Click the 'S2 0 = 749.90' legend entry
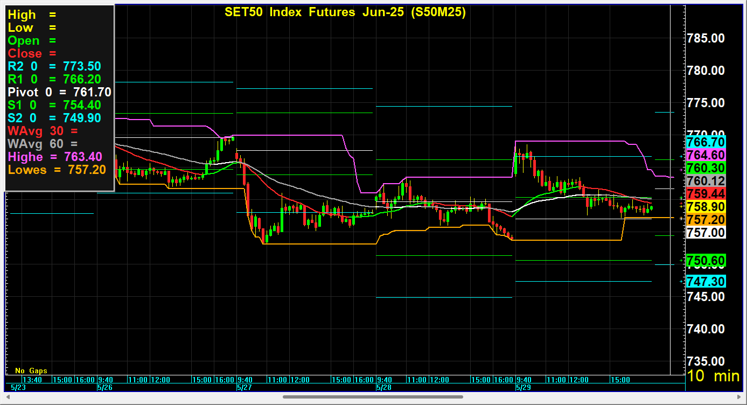The width and height of the screenshot is (747, 405). click(54, 118)
